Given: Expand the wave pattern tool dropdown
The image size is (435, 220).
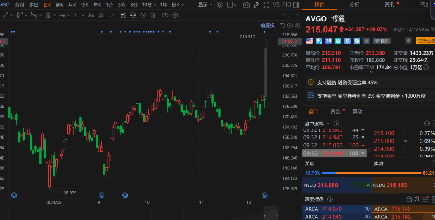Looking at the screenshot, I should [x=40, y=15].
